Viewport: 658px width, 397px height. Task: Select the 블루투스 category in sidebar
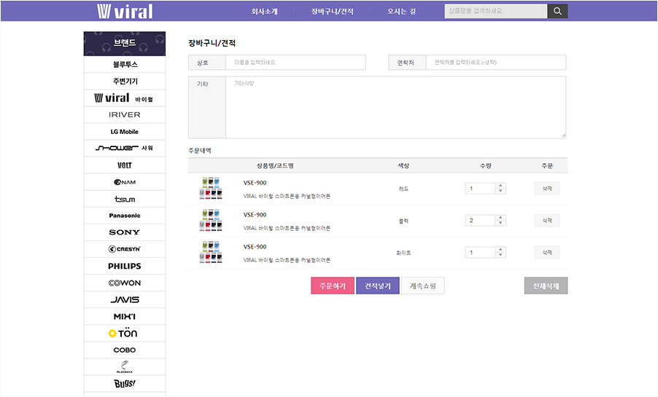tap(125, 65)
